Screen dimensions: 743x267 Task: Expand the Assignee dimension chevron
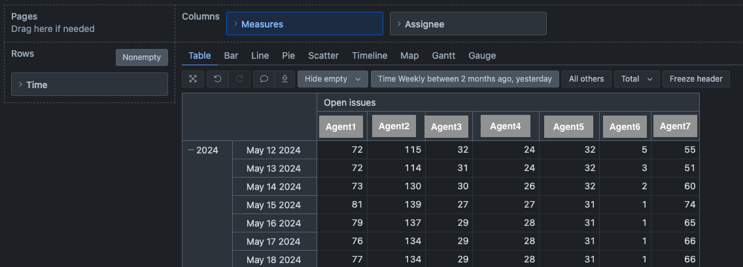(399, 24)
